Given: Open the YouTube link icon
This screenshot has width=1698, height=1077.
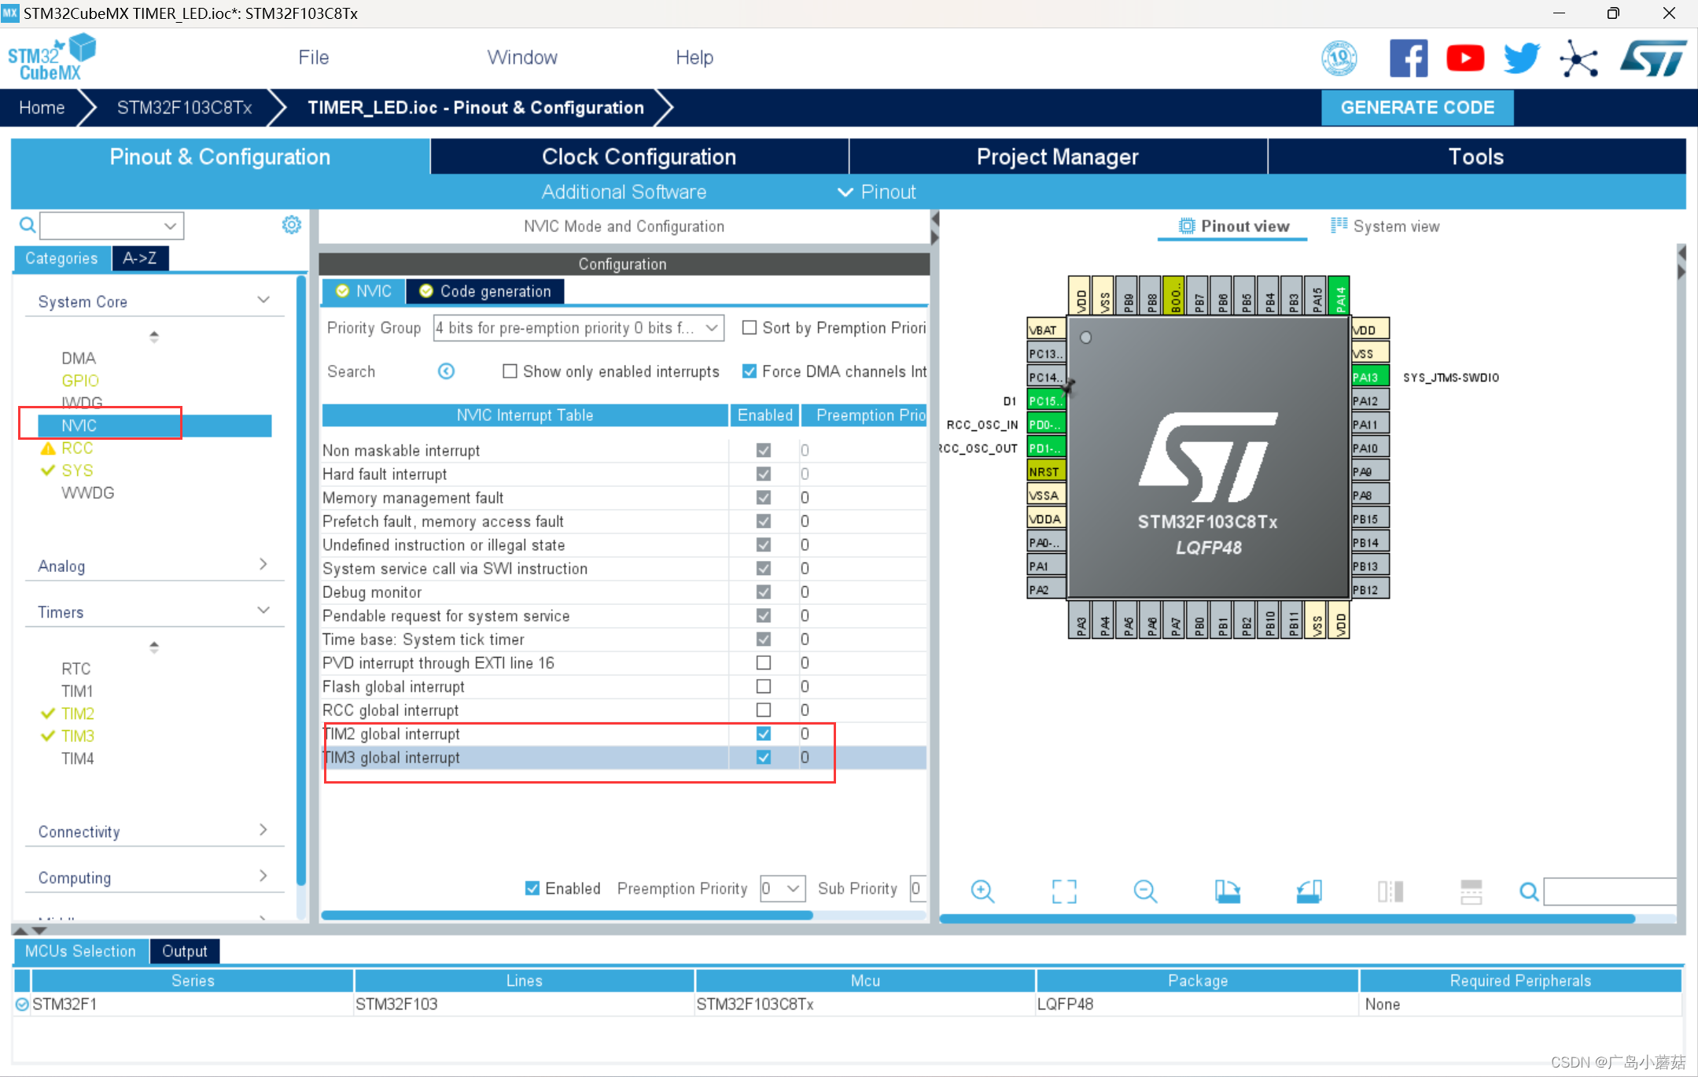Looking at the screenshot, I should (1464, 58).
